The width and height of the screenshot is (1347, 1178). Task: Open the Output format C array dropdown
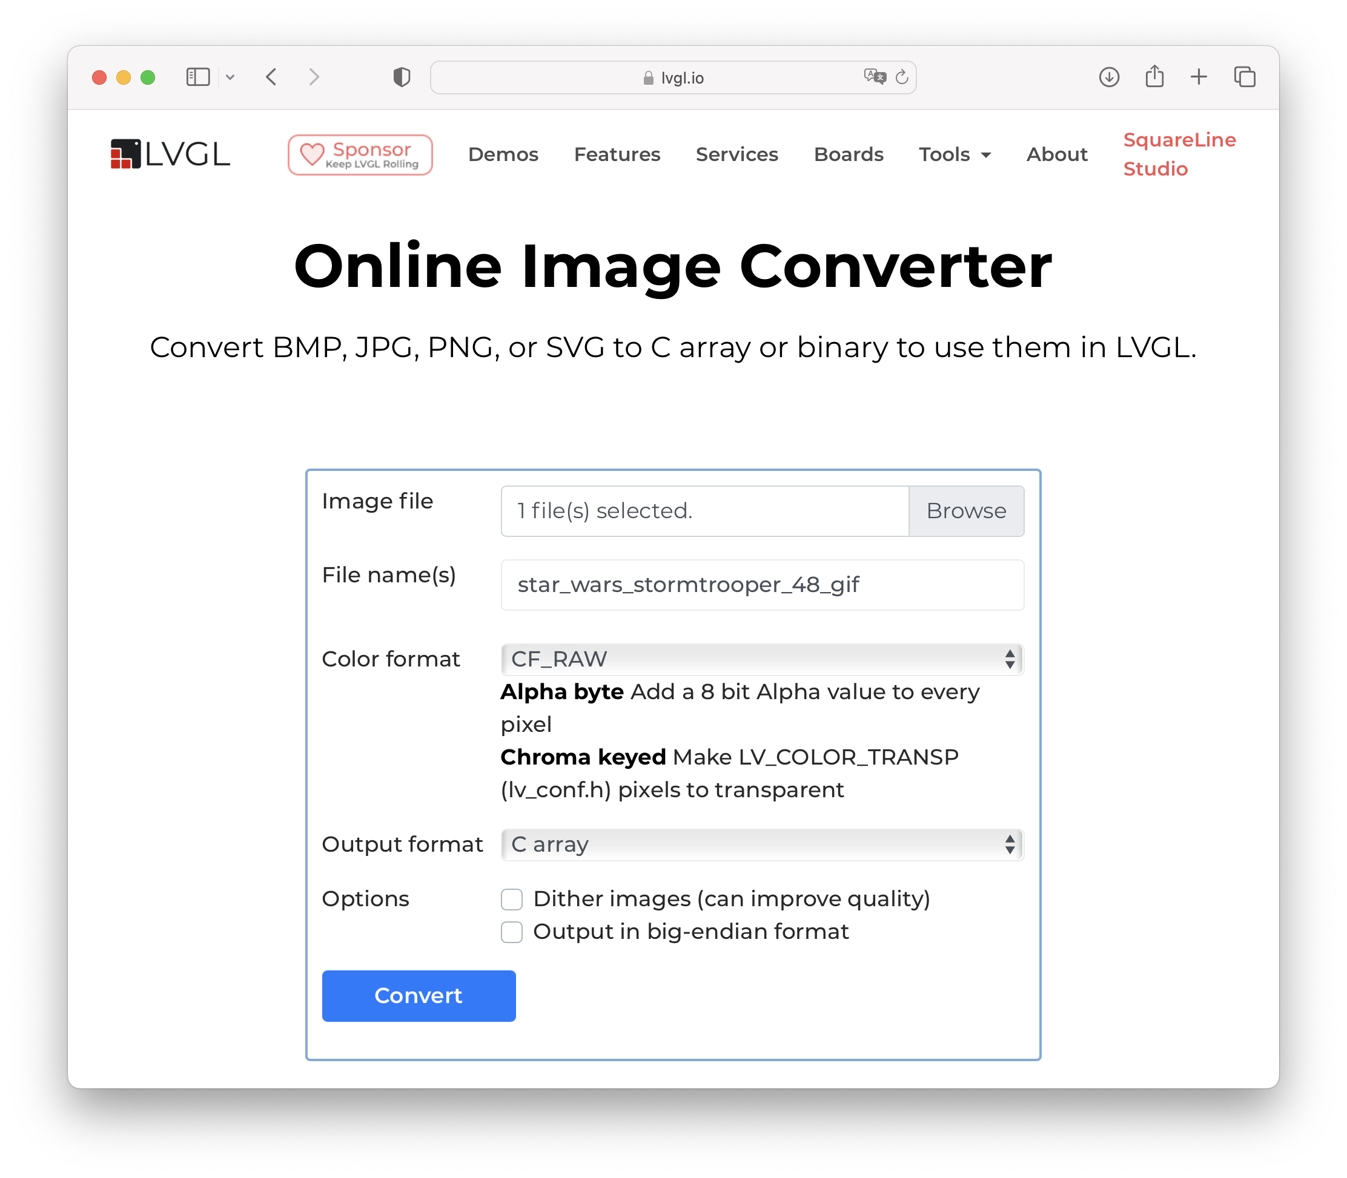[762, 844]
